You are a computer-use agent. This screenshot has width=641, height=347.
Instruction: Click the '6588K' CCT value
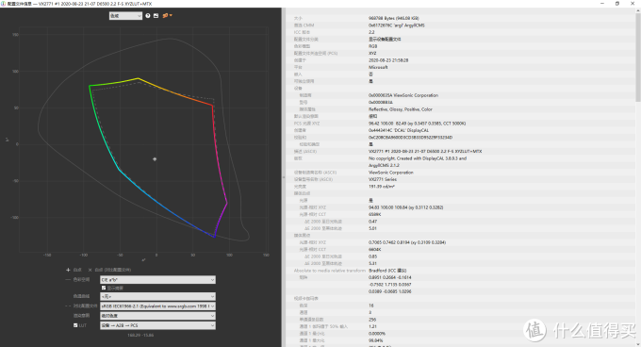pyautogui.click(x=375, y=214)
